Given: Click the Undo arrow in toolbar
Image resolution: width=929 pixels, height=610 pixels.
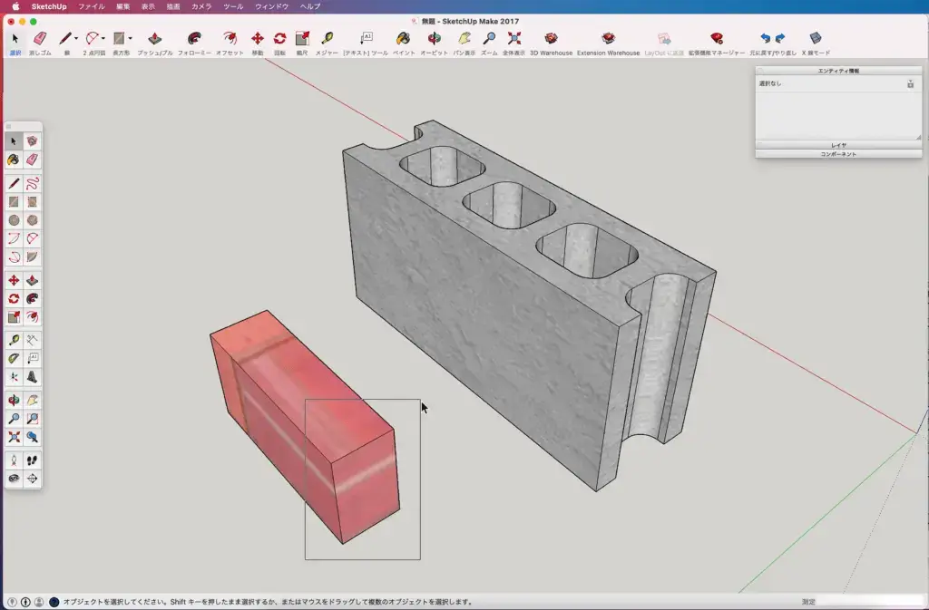Looking at the screenshot, I should click(765, 38).
